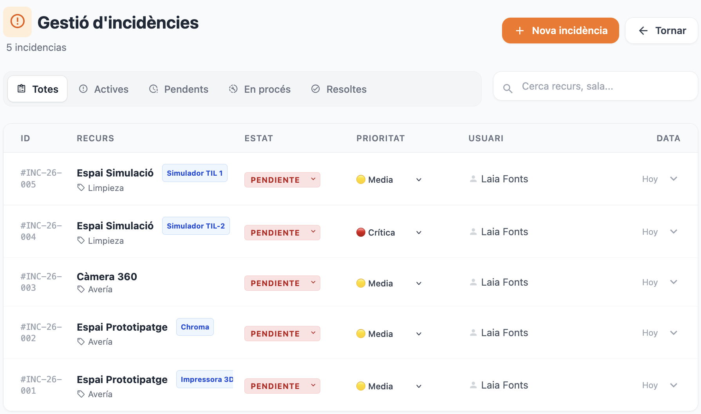
Task: Click the user icon in row INC-26-004
Action: (473, 232)
